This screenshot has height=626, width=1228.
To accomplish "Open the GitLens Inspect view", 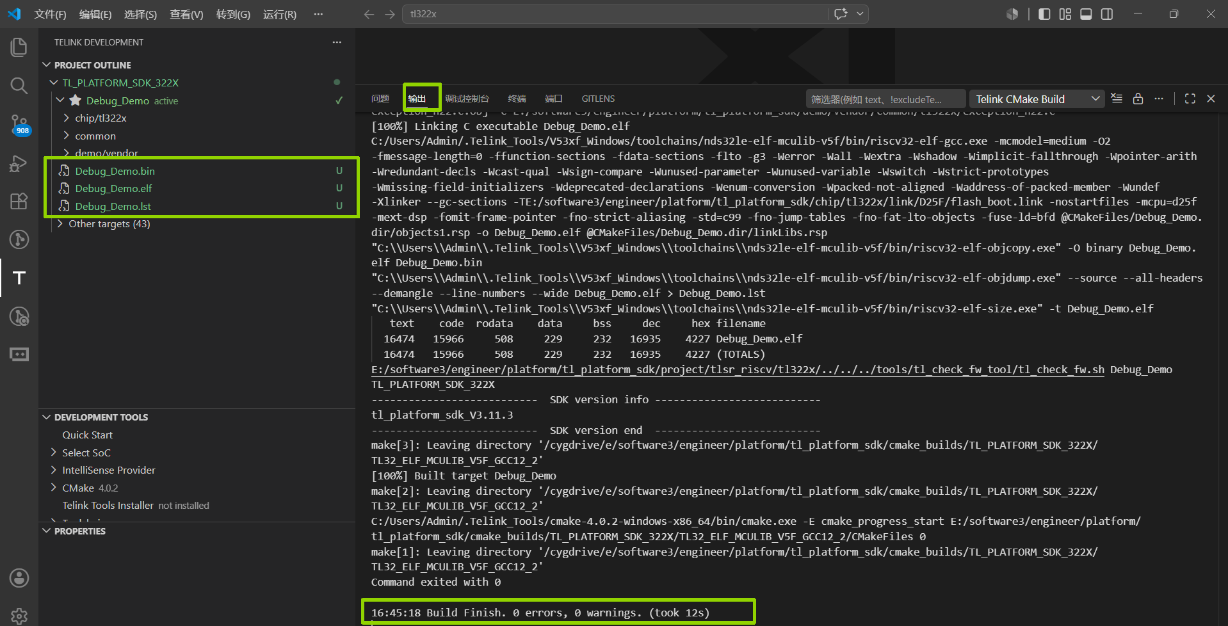I will pos(19,316).
